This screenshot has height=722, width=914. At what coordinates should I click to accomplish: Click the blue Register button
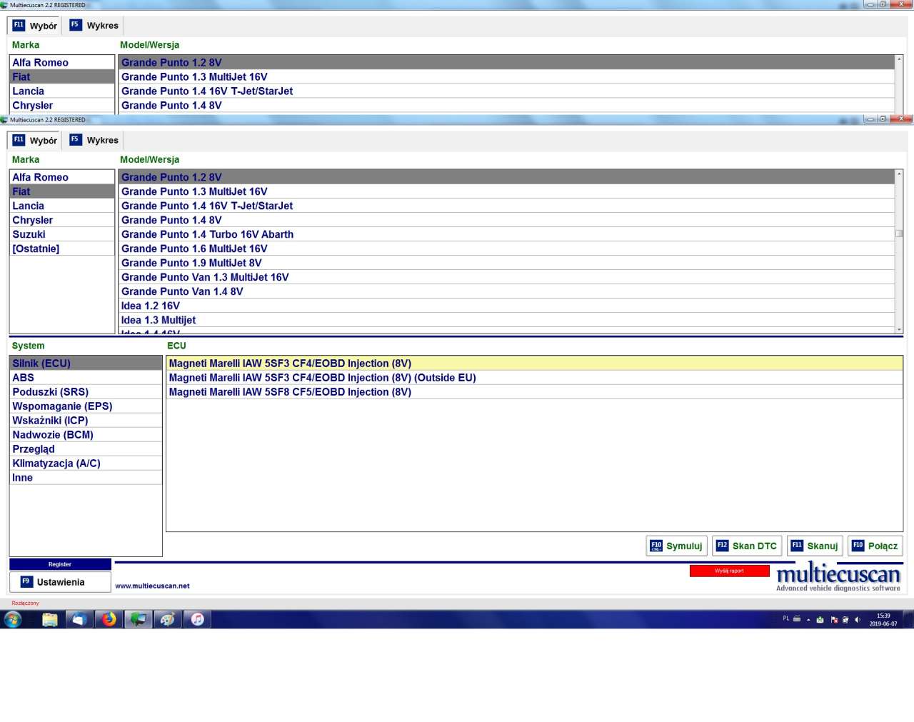(x=60, y=564)
